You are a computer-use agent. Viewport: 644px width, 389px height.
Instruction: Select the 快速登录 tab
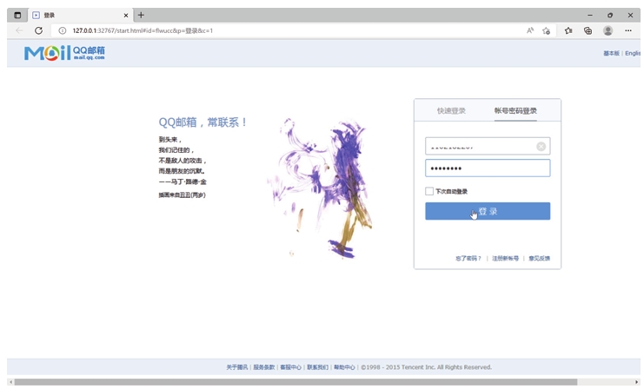[x=451, y=111]
